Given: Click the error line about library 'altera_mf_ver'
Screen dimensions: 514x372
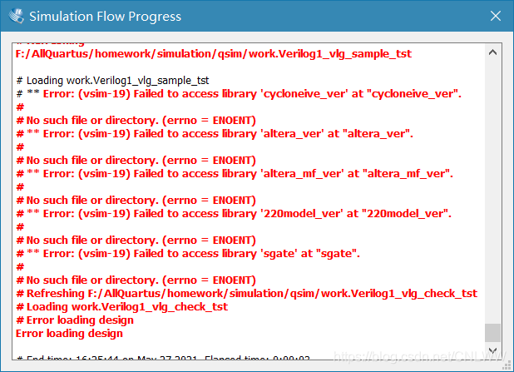Looking at the screenshot, I should click(x=235, y=174).
